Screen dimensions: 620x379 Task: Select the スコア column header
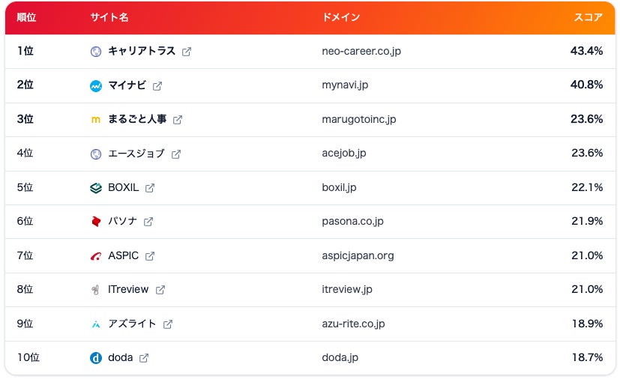coord(588,17)
